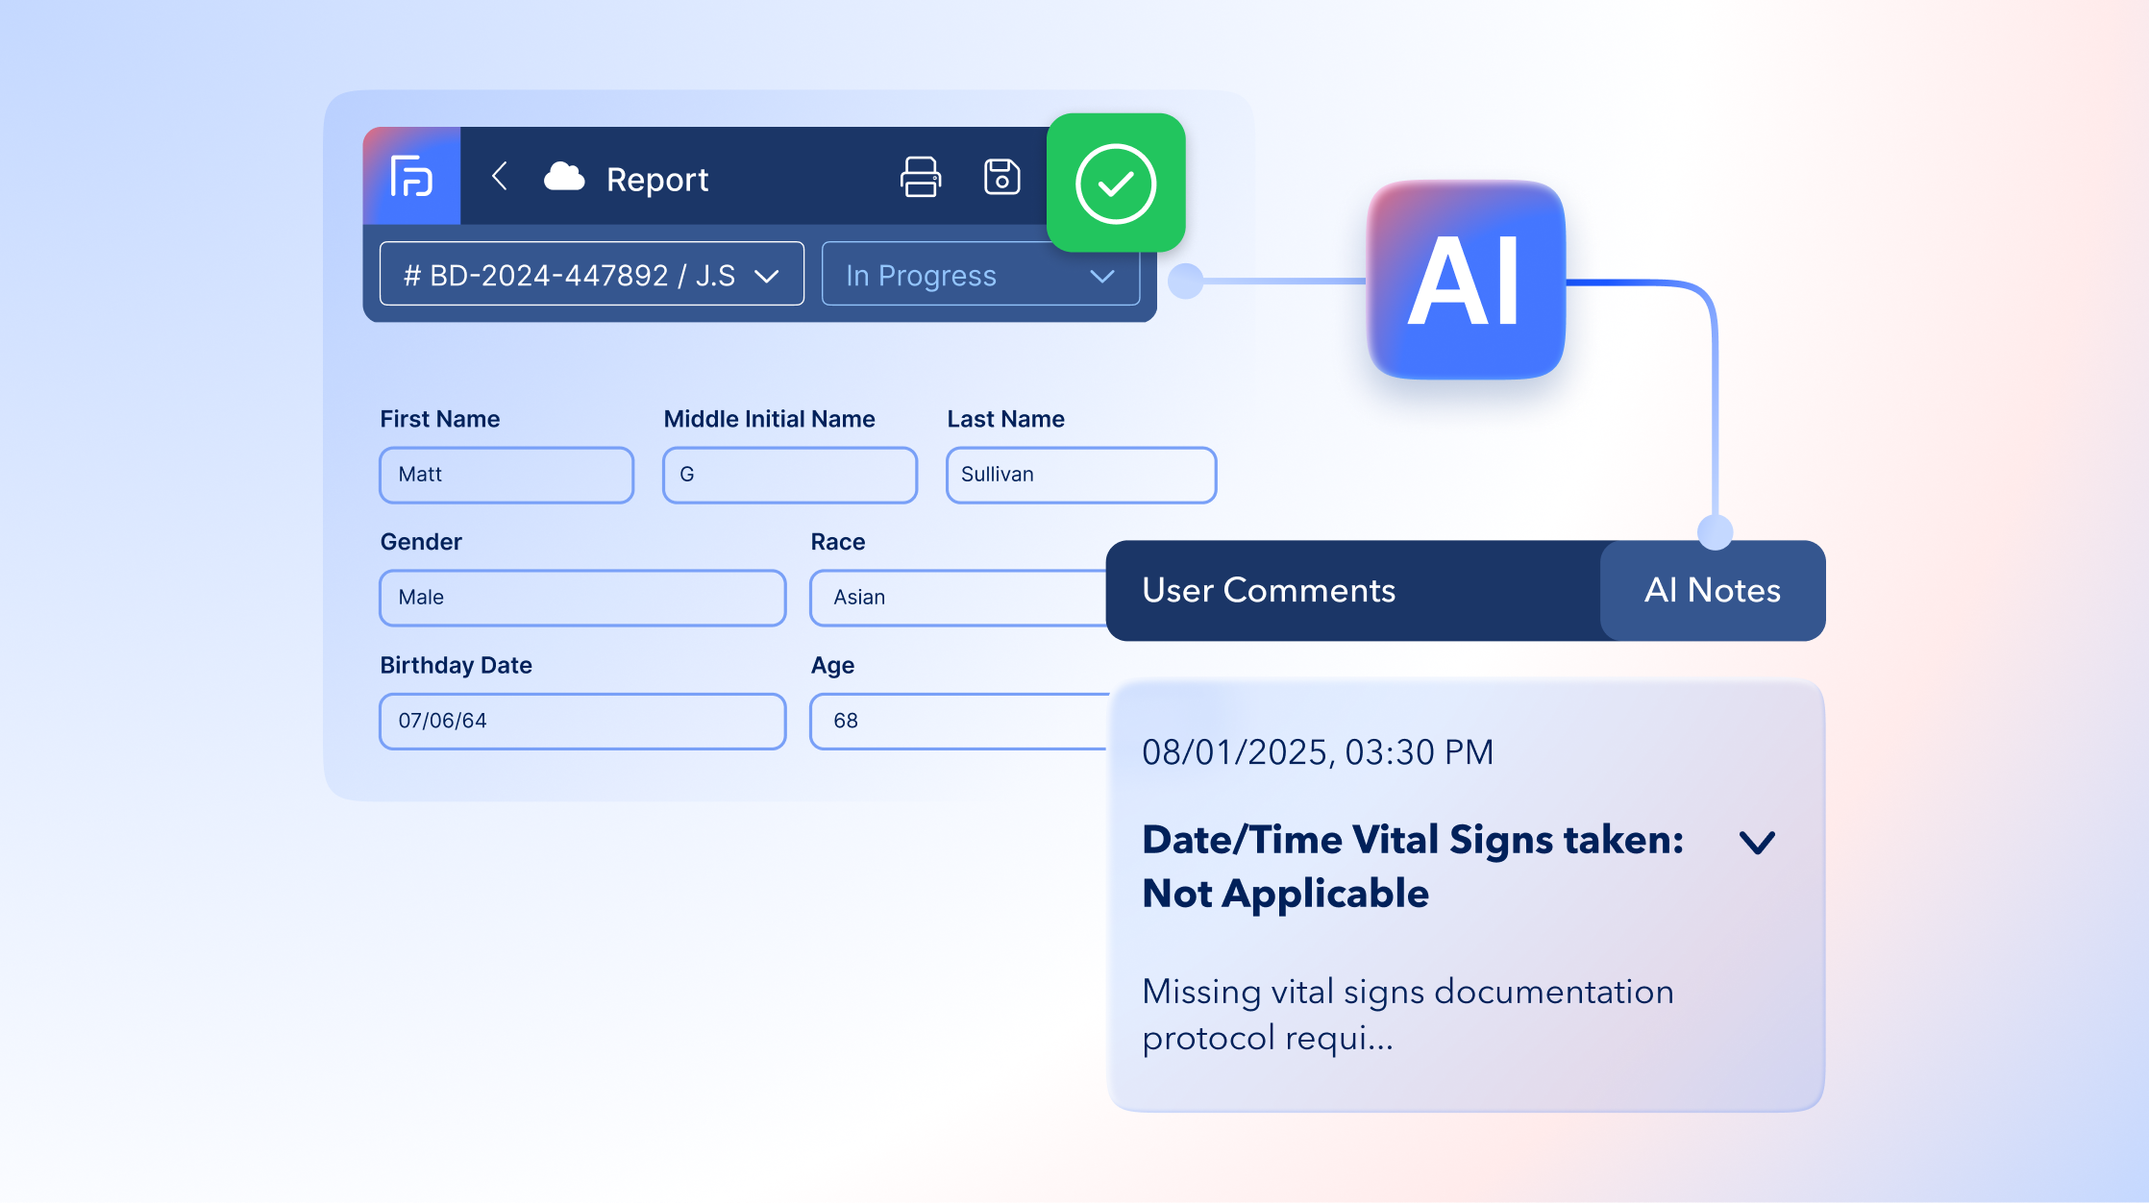Click the app logo icon
The width and height of the screenshot is (2149, 1203).
pyautogui.click(x=411, y=177)
